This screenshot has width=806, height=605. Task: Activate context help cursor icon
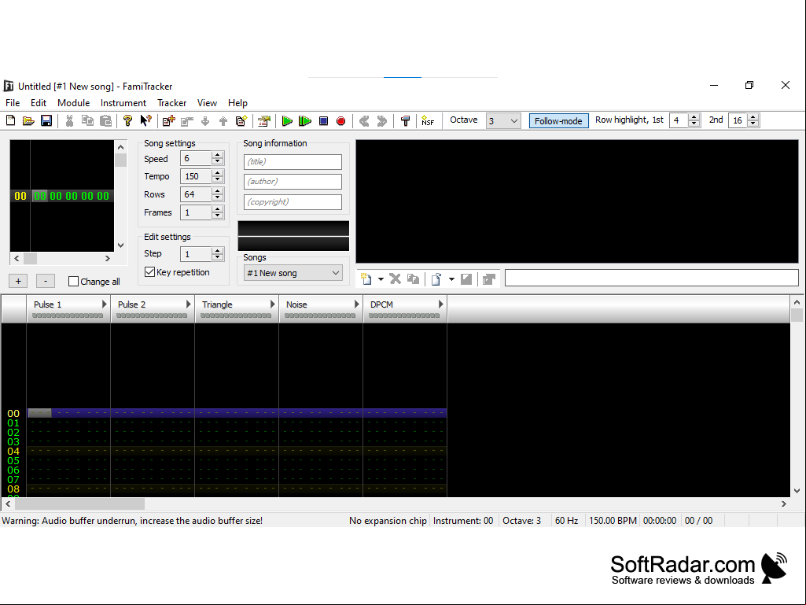pos(146,121)
